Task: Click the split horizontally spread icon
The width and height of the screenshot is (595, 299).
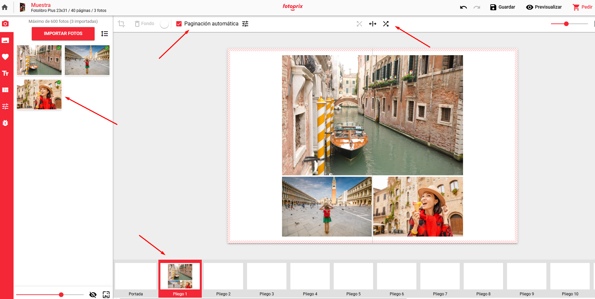Action: point(373,24)
